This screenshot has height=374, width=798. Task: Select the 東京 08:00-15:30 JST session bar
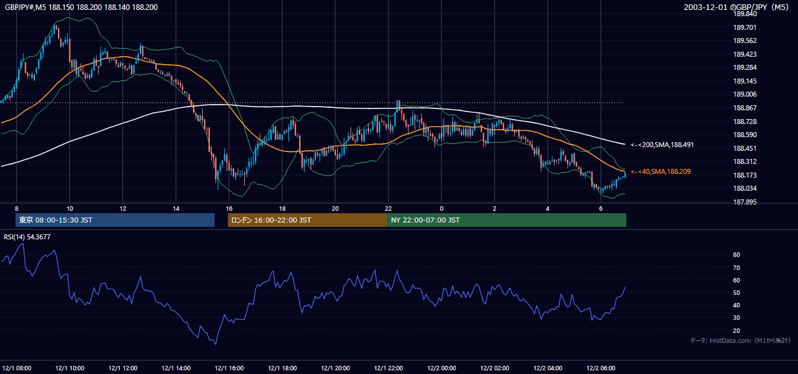point(115,220)
